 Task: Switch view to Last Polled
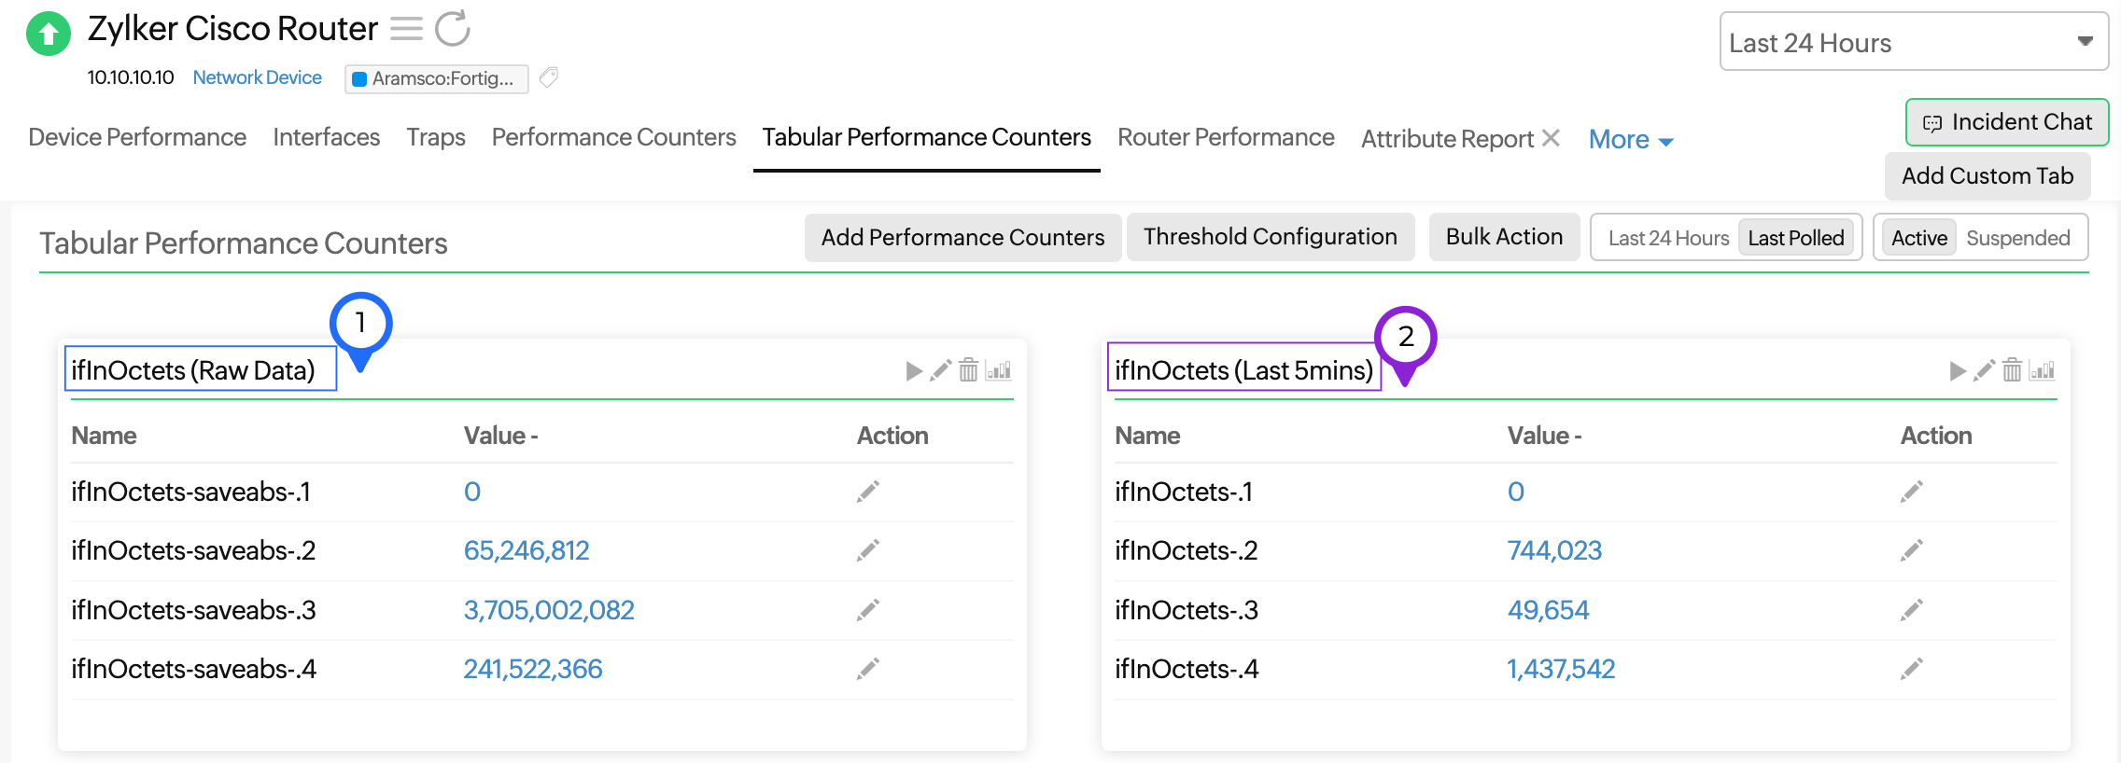tap(1795, 238)
